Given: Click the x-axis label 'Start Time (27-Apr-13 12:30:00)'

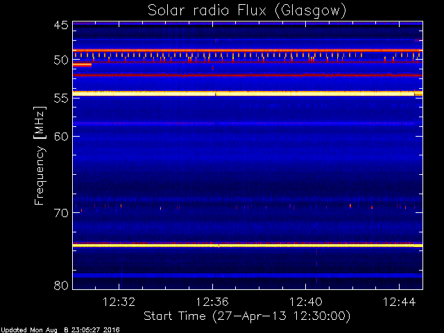Looking at the screenshot, I should click(x=247, y=316).
